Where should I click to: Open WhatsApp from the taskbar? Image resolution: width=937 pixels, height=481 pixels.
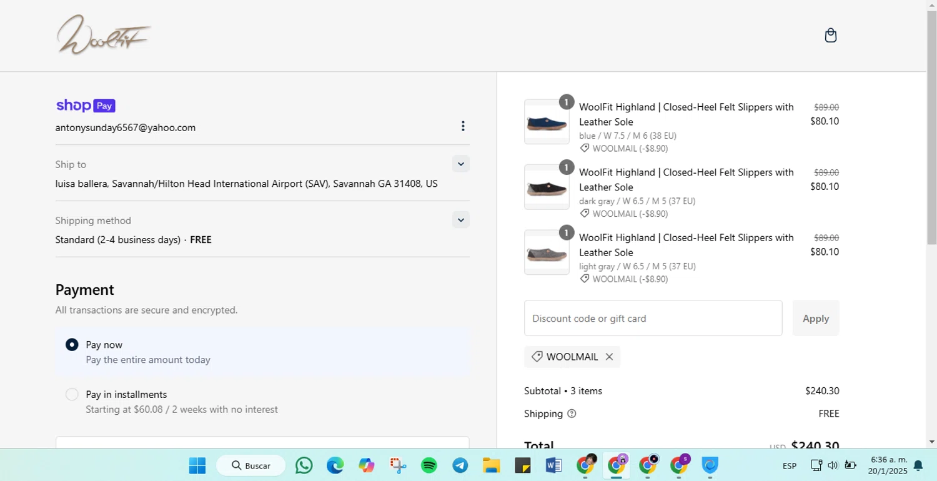pos(304,465)
